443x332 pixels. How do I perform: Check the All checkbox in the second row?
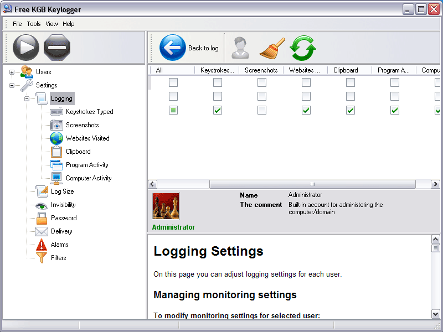tap(173, 96)
